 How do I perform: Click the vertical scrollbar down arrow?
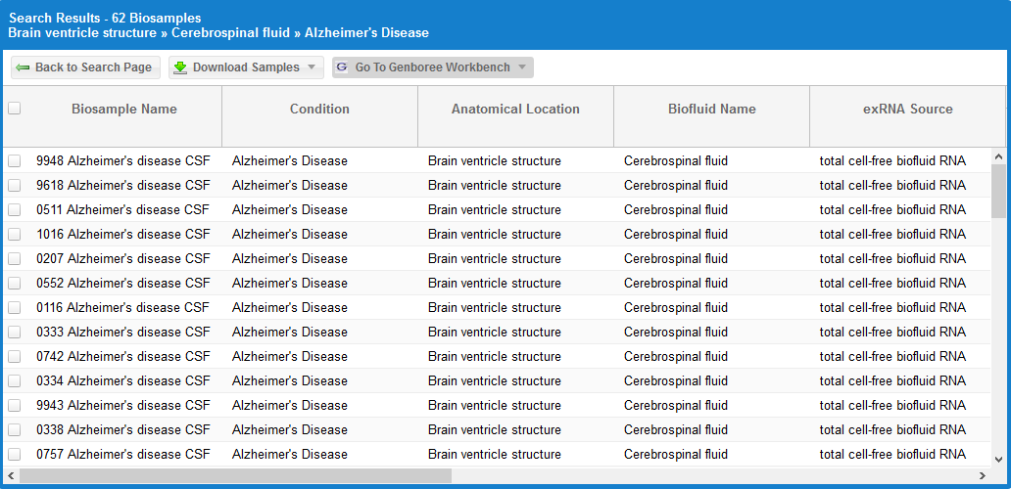point(998,459)
